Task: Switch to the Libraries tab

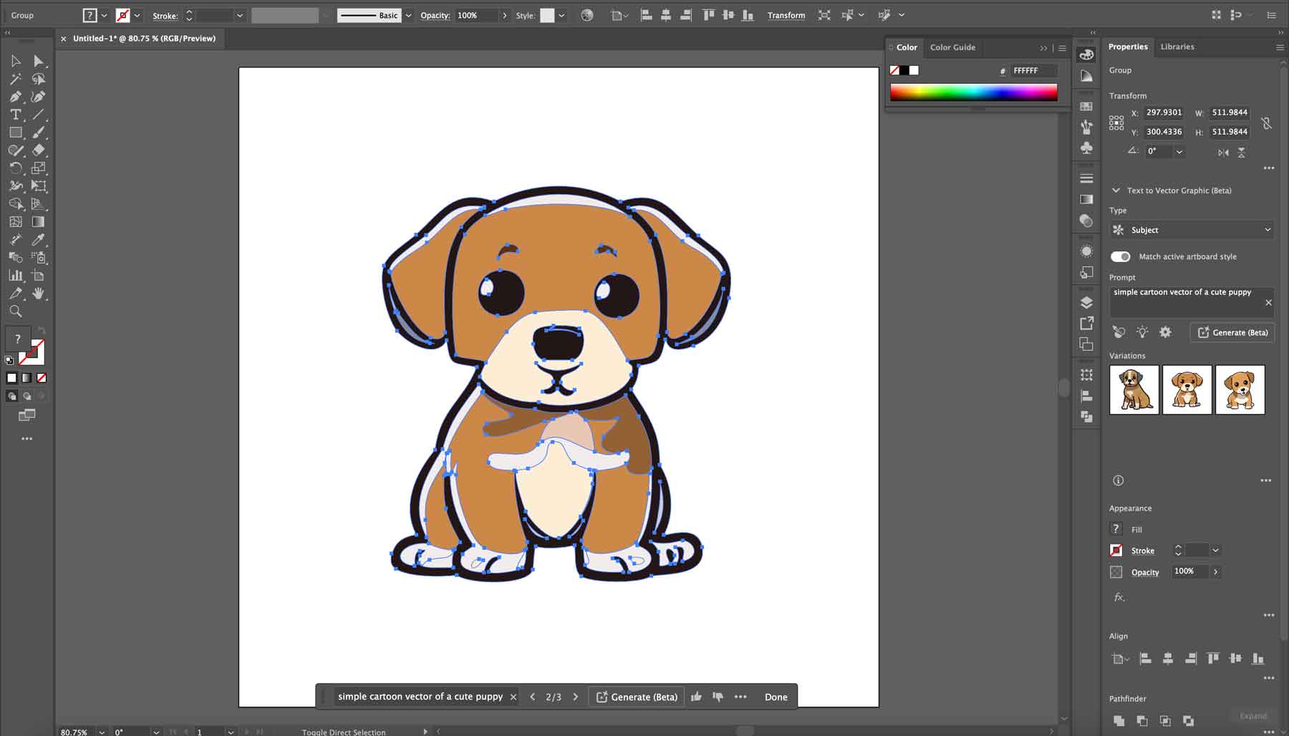Action: pos(1177,47)
